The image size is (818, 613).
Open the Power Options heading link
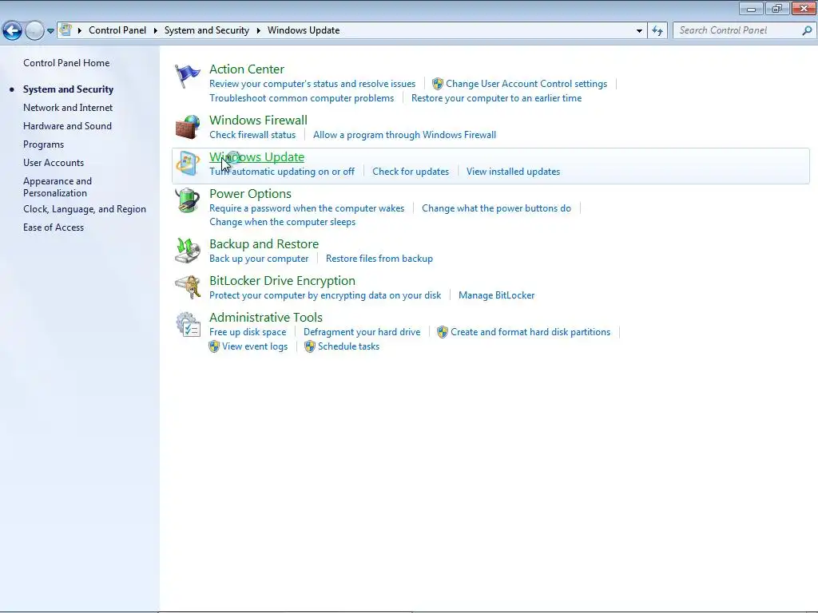(250, 193)
